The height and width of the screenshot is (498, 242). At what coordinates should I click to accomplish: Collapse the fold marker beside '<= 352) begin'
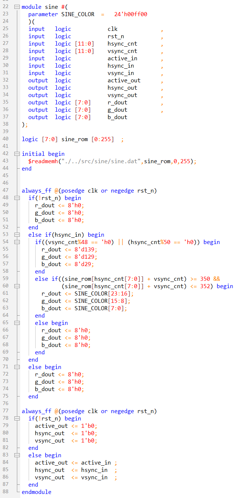coord(17,286)
